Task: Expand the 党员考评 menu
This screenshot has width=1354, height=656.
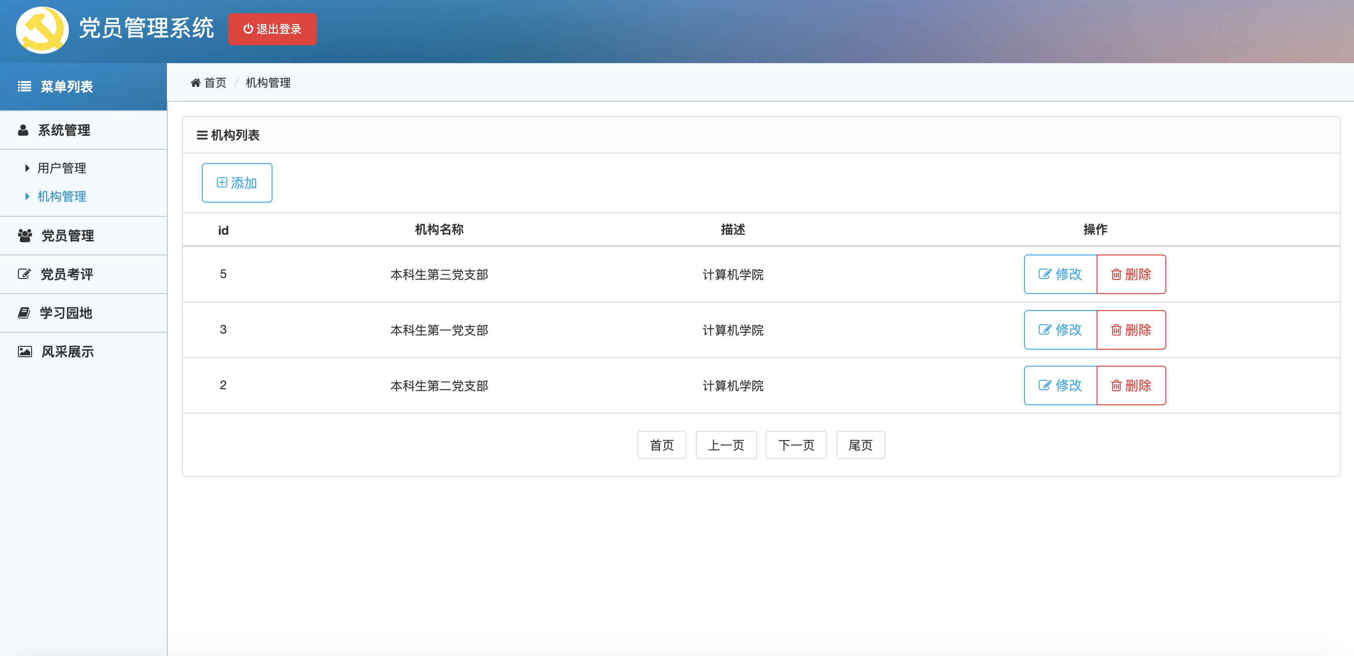Action: point(83,274)
